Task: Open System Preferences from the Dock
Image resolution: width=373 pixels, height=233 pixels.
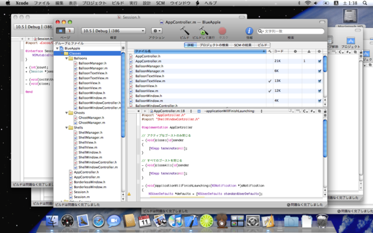Action: tap(252, 221)
